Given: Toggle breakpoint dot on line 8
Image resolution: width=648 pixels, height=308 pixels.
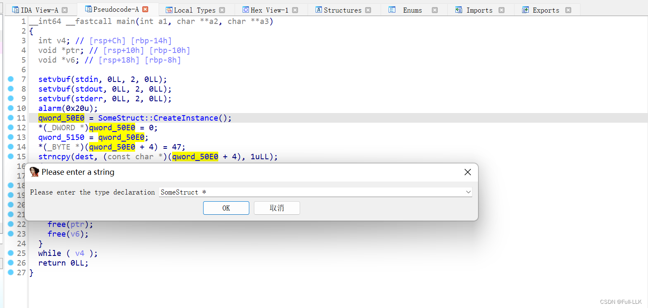Looking at the screenshot, I should (11, 89).
